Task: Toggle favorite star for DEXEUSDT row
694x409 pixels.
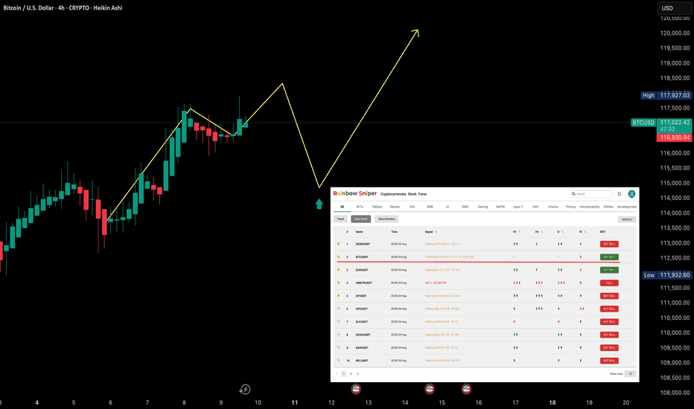Action: click(339, 244)
